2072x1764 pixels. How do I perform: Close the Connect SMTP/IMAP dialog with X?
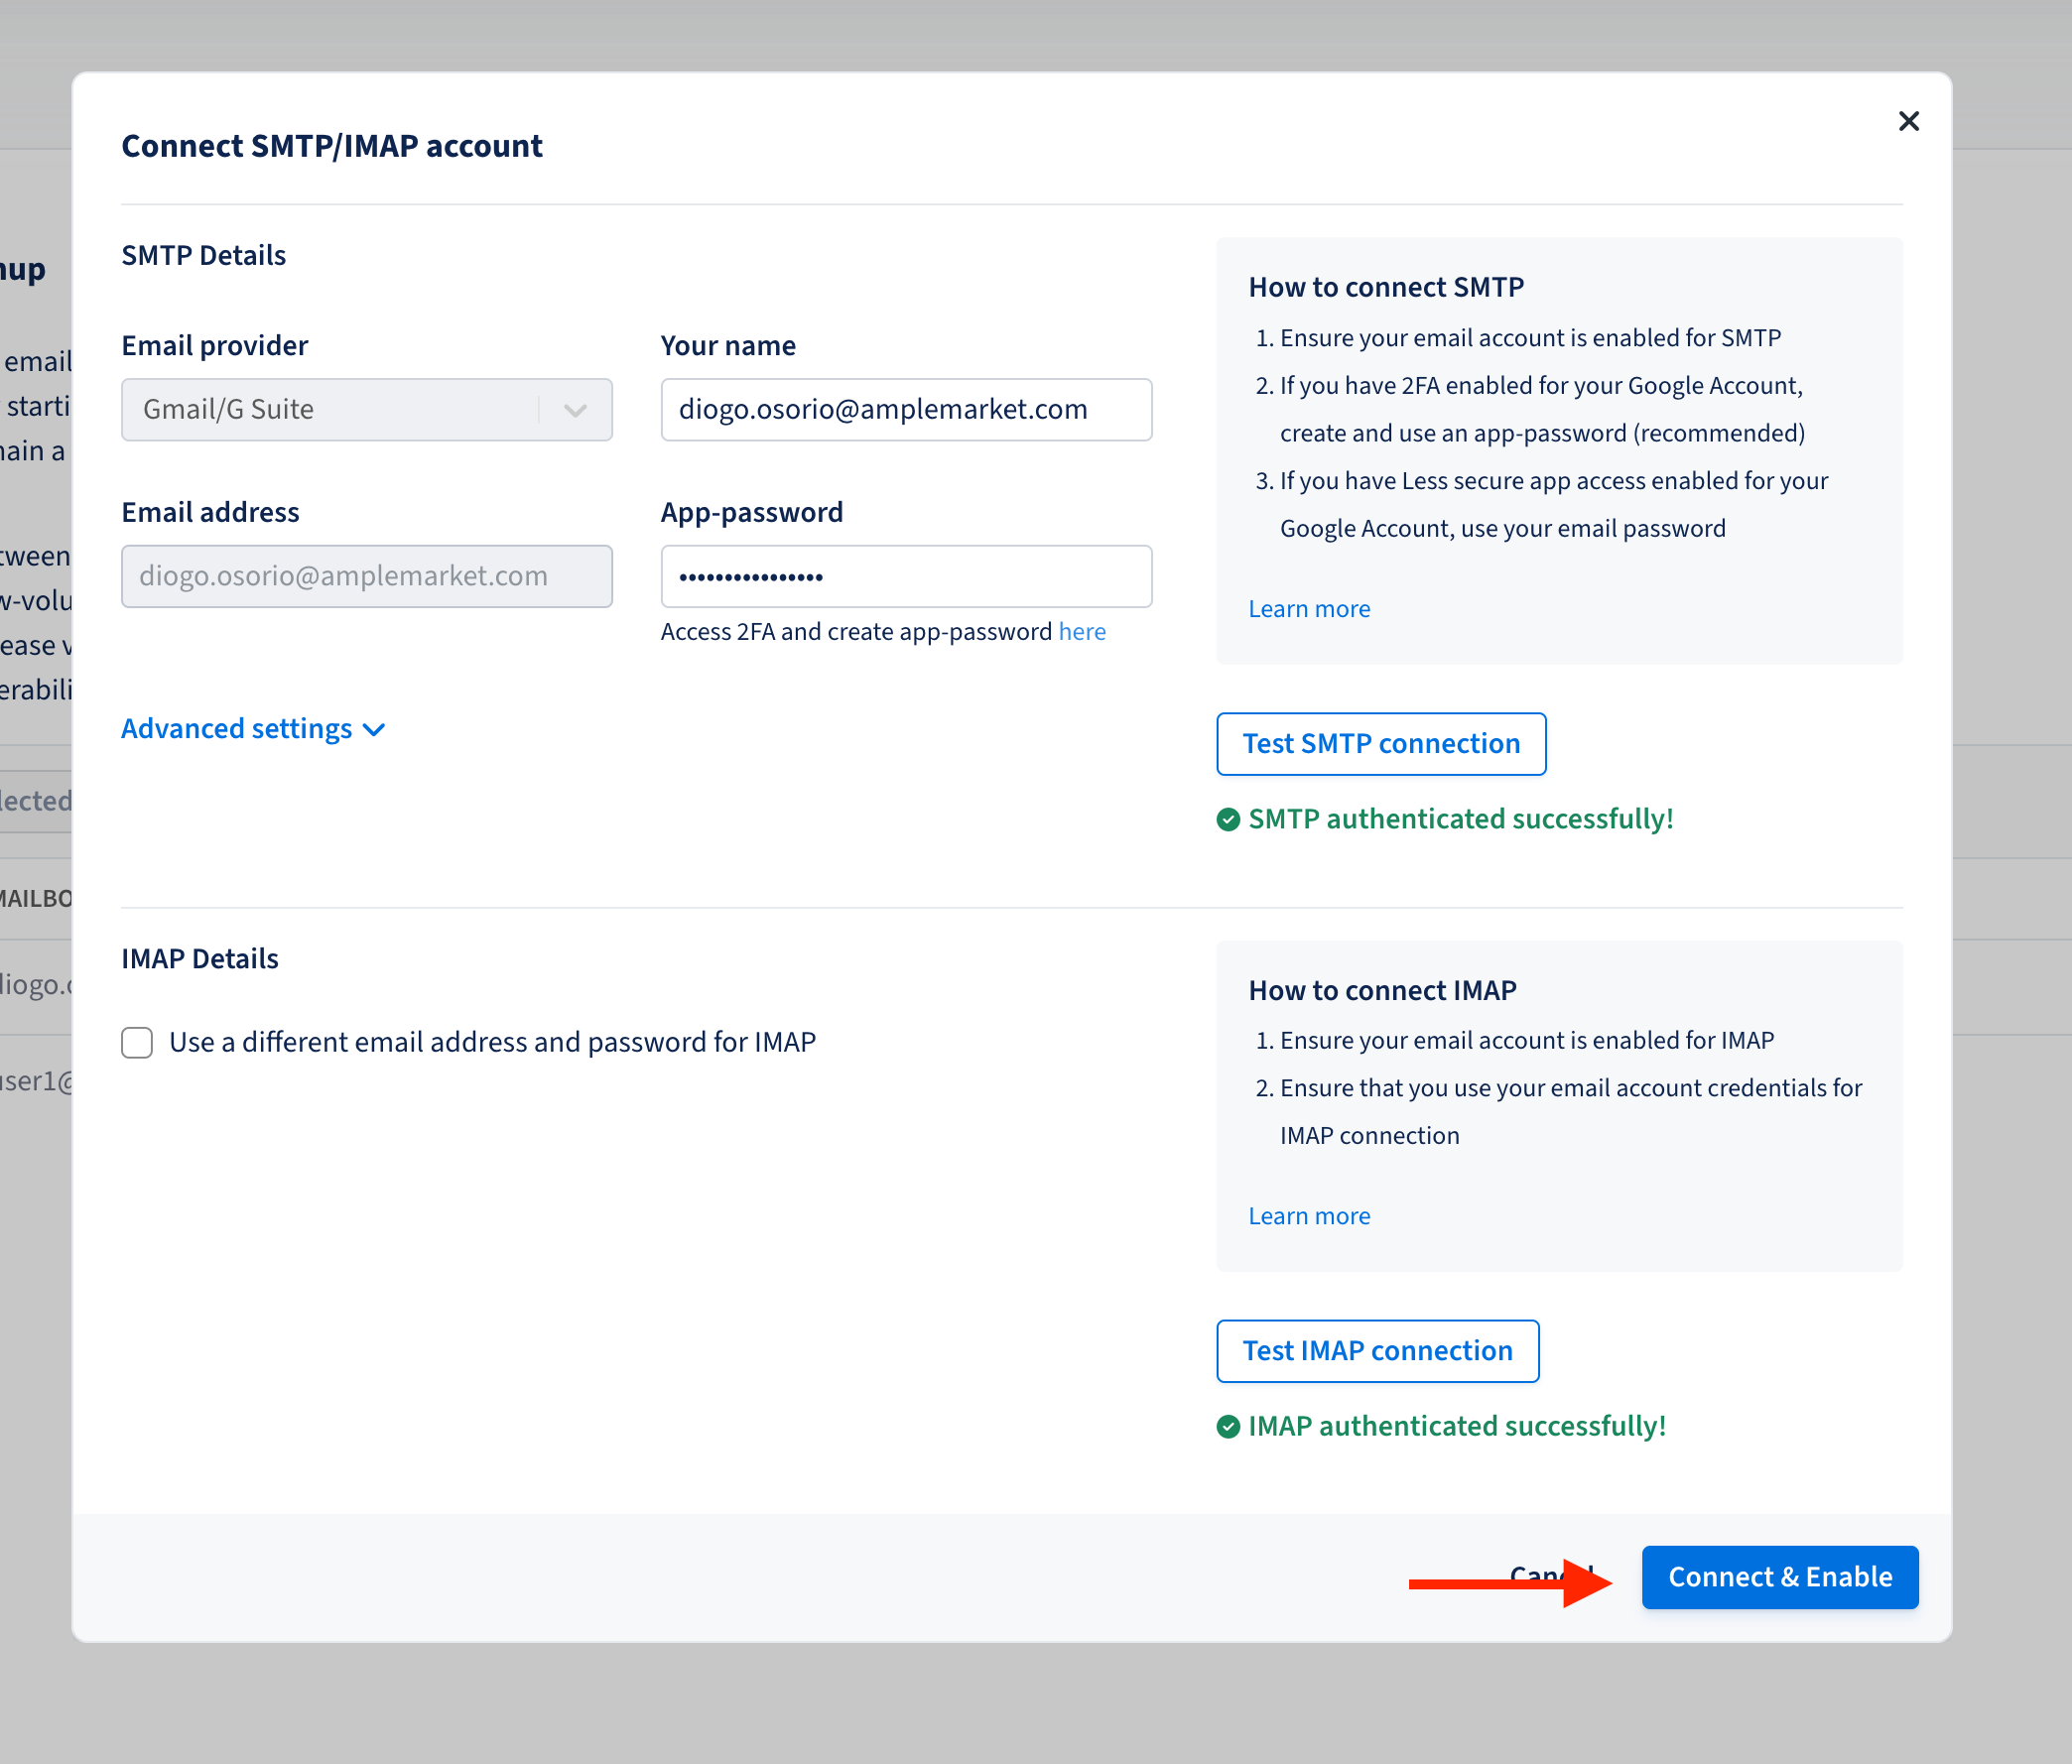click(x=1908, y=121)
